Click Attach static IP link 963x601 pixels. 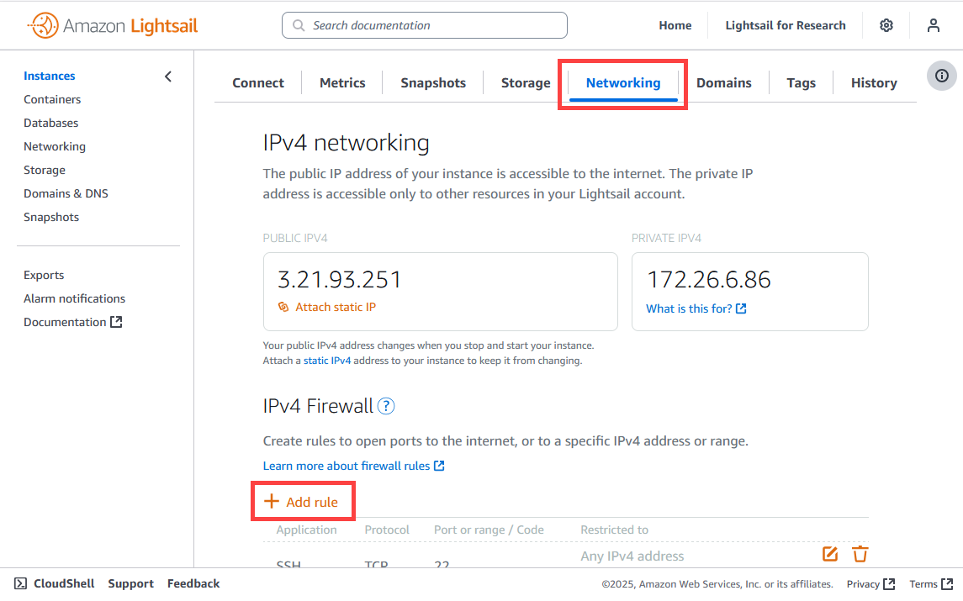[x=326, y=307]
